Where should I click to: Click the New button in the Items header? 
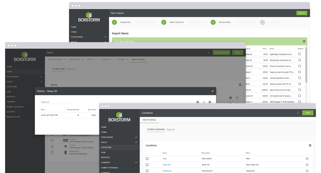click(237, 53)
